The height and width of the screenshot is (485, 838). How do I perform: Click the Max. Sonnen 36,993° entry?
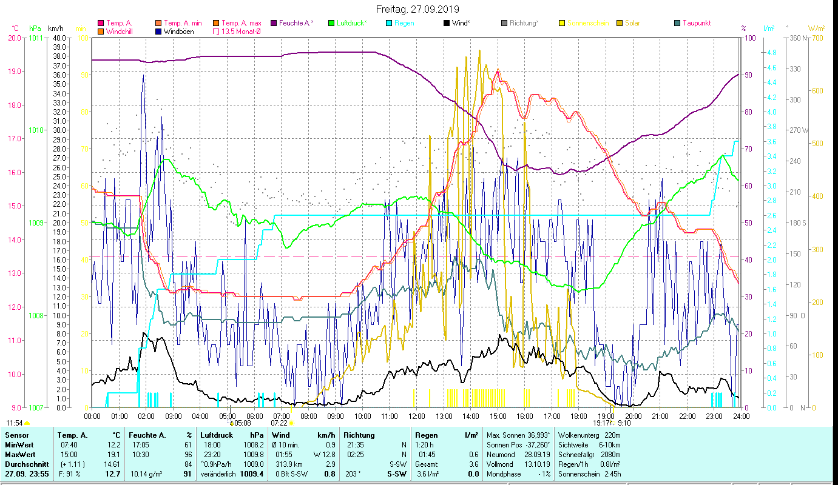click(x=519, y=435)
